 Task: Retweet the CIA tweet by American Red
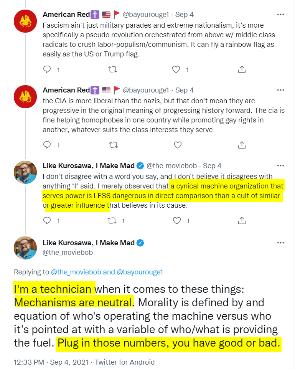113,145
